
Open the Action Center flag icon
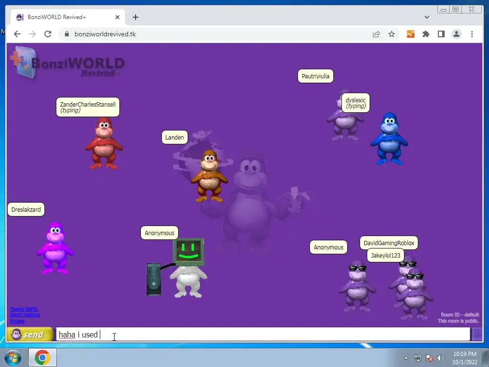[x=429, y=358]
